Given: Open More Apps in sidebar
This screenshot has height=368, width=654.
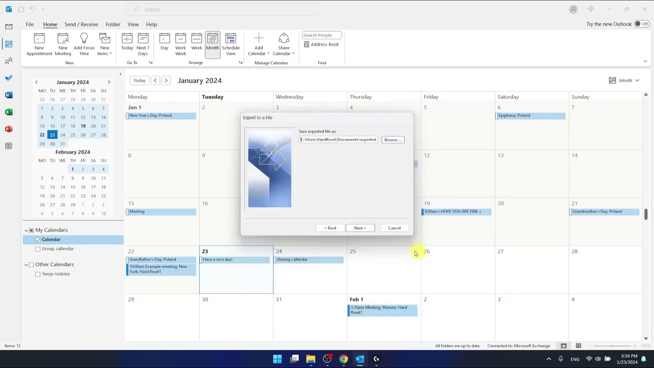Looking at the screenshot, I should pos(9,146).
